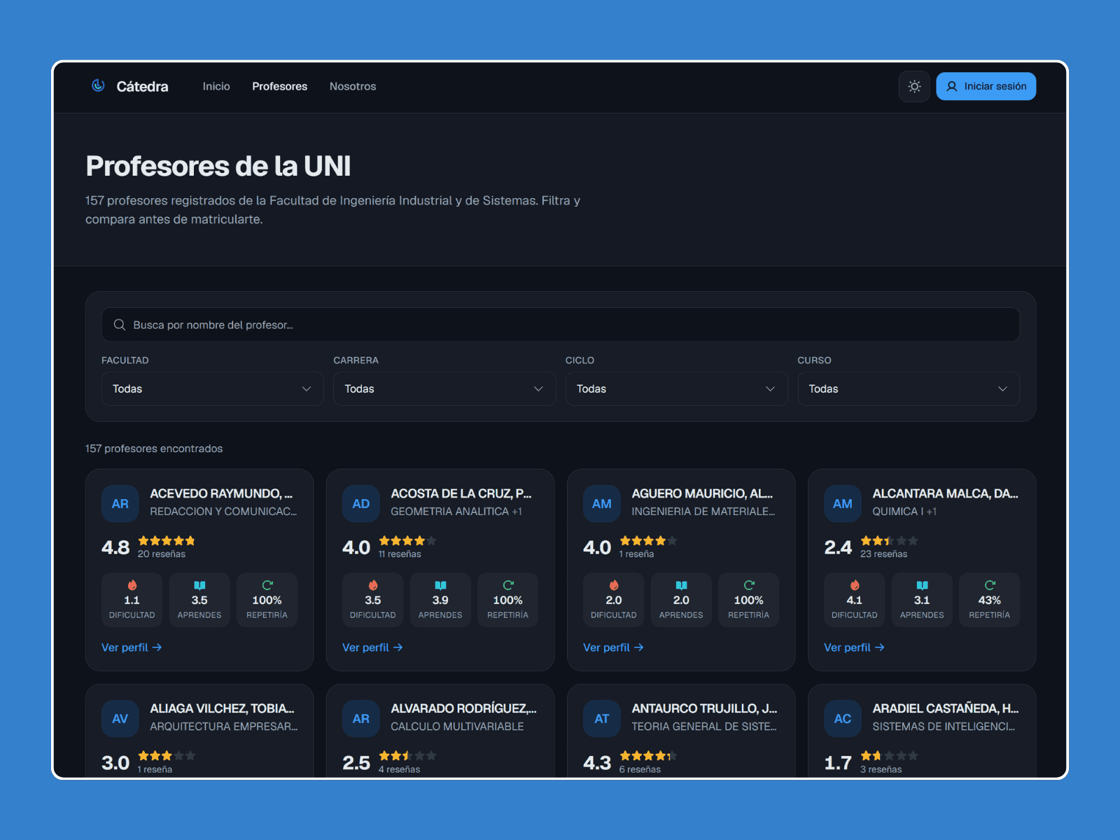The height and width of the screenshot is (840, 1120).
Task: Click the repeat icon in Alcantara Malca's card
Action: 990,585
